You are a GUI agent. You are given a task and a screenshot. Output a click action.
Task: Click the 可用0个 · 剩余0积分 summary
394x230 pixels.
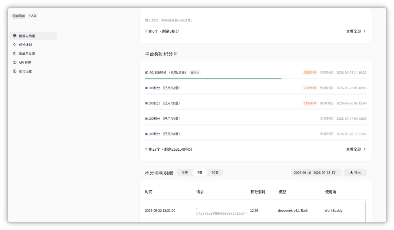[x=162, y=31]
